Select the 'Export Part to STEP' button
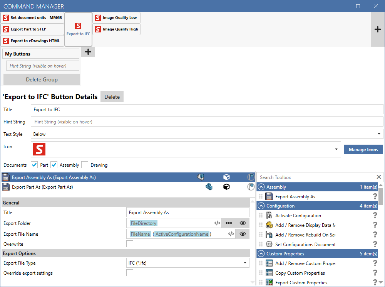The width and height of the screenshot is (385, 287). 32,29
